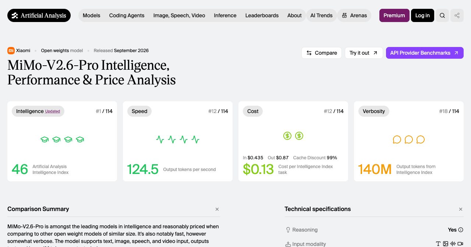Open the Inference menu
471x247 pixels.
coord(225,15)
